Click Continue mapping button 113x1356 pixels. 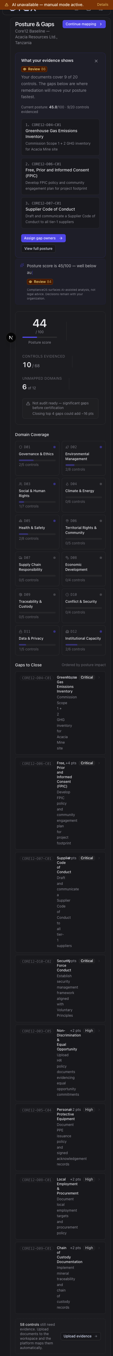[84, 24]
